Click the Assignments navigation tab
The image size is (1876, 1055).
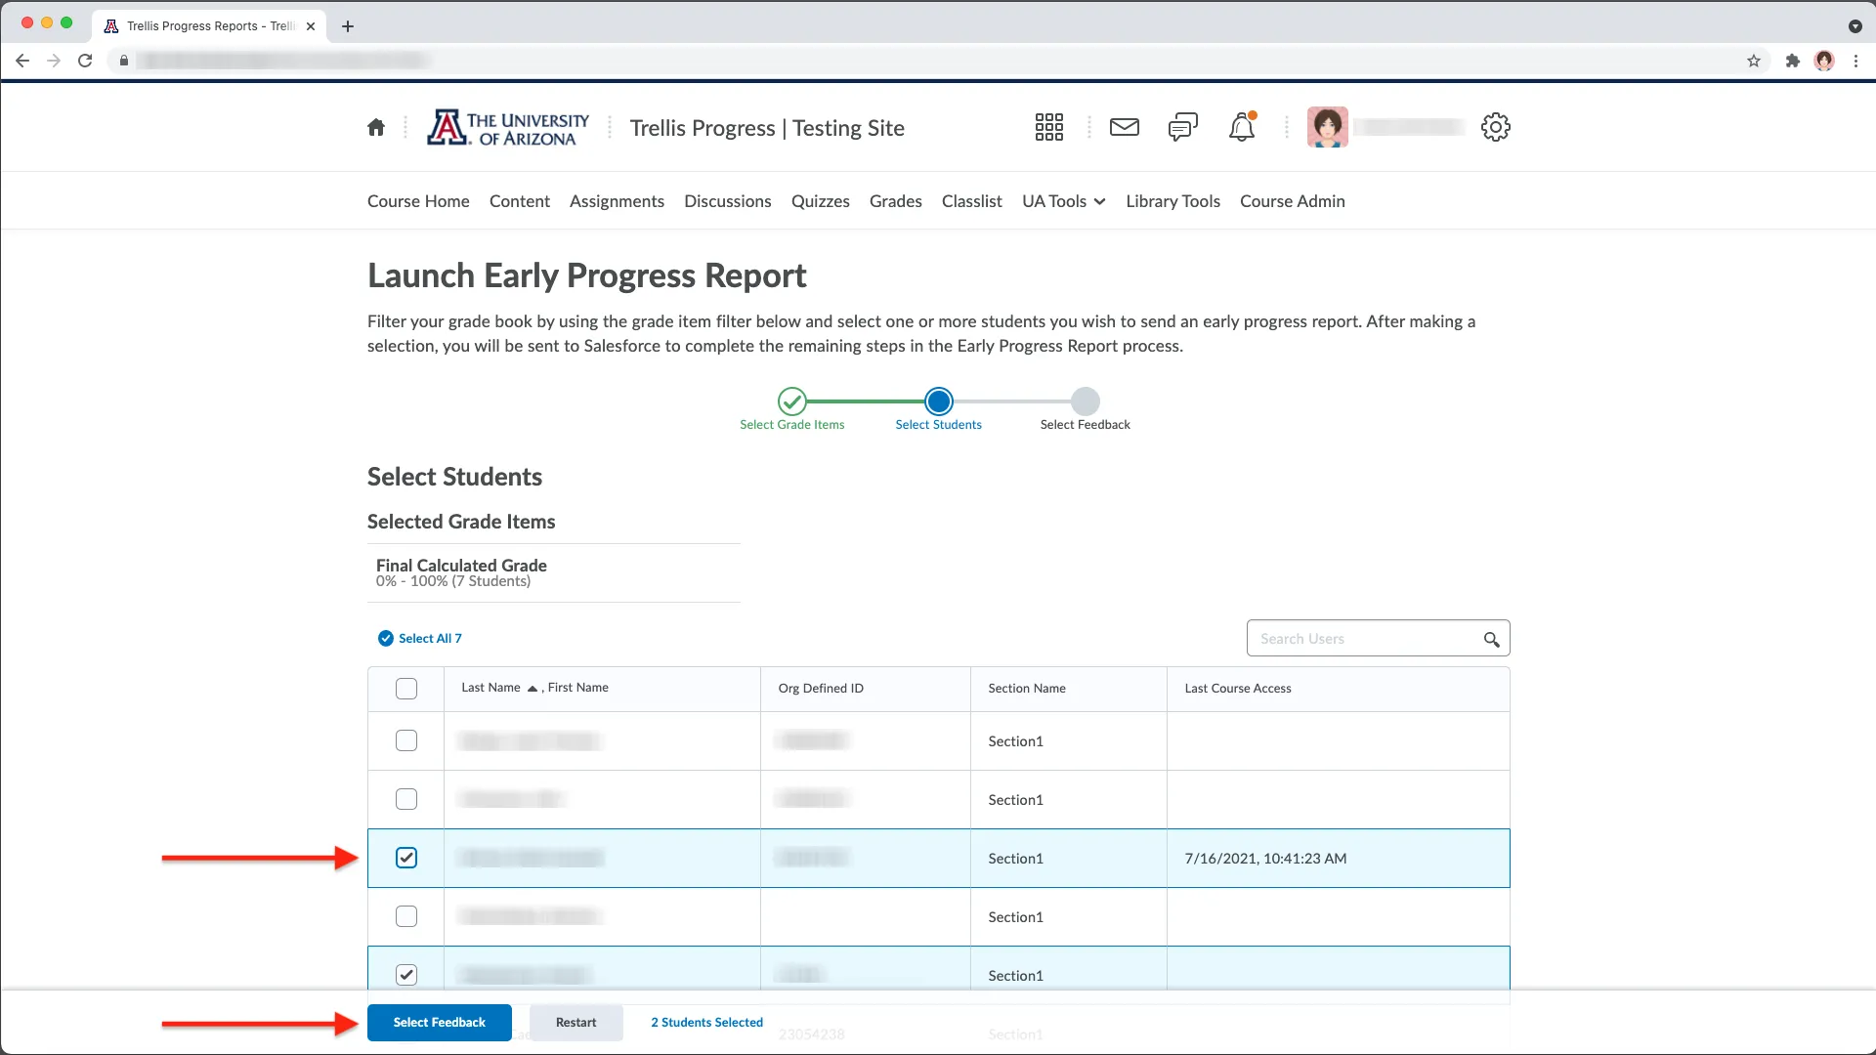point(618,201)
